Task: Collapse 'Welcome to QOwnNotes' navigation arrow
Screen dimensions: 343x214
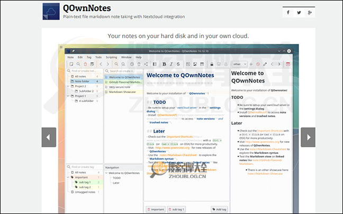Action: click(106, 173)
